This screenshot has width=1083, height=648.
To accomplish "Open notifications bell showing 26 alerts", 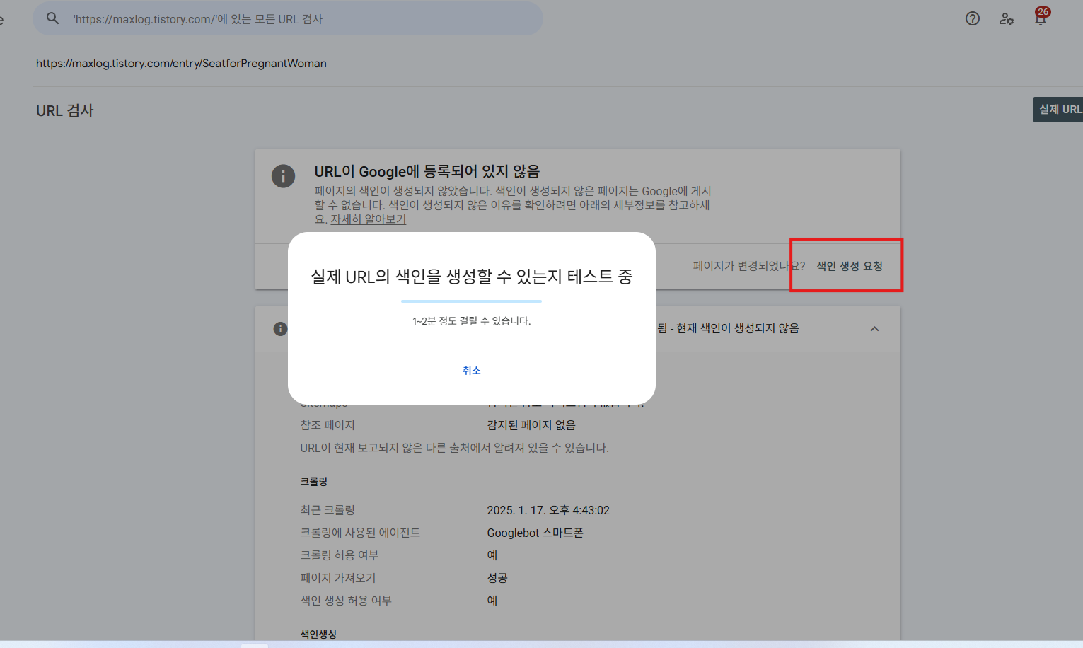I will click(x=1040, y=20).
